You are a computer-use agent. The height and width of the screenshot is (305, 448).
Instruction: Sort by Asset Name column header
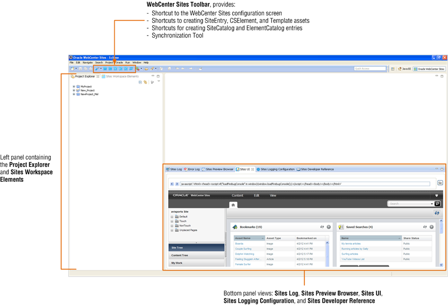pyautogui.click(x=249, y=238)
